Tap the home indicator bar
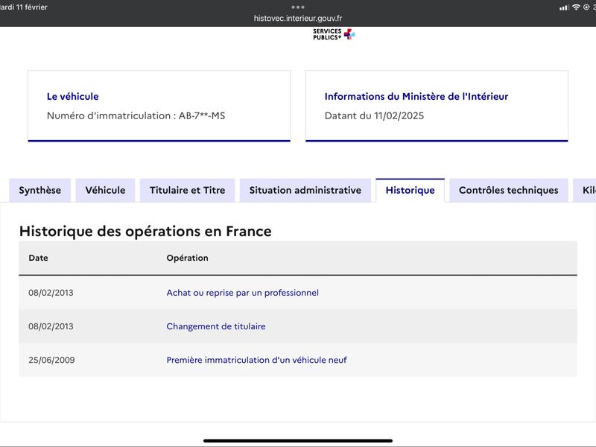 (298, 441)
